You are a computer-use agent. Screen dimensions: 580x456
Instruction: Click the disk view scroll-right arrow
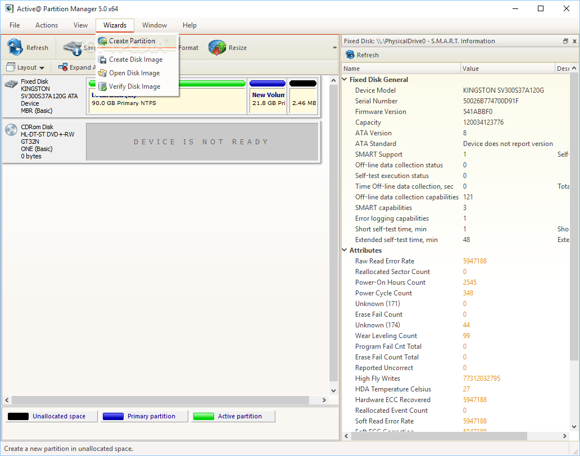(324, 400)
